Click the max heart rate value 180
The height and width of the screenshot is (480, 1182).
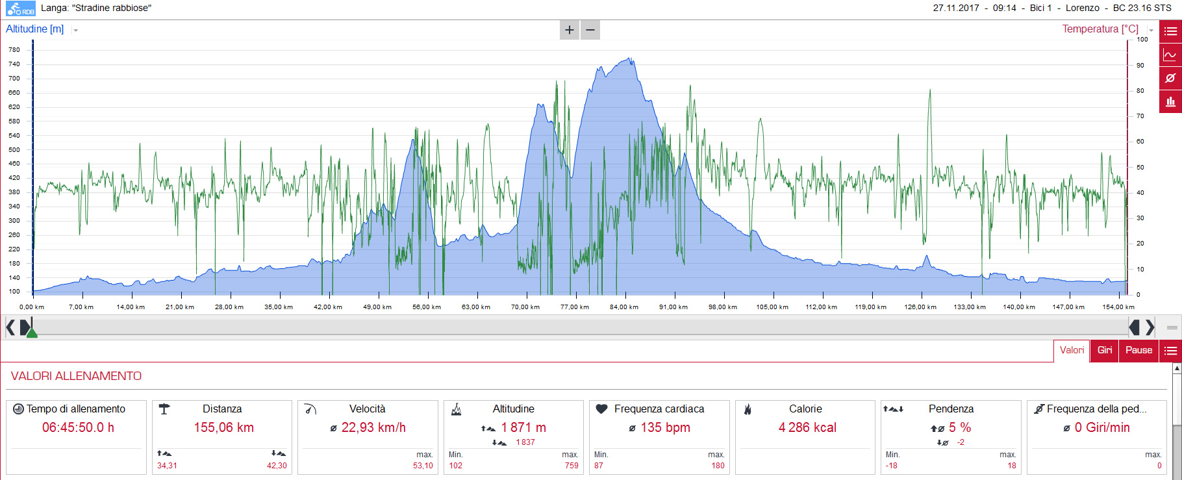(718, 466)
